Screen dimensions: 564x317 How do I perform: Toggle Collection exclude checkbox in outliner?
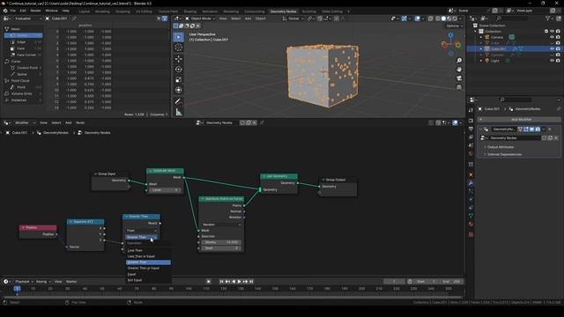coord(546,32)
